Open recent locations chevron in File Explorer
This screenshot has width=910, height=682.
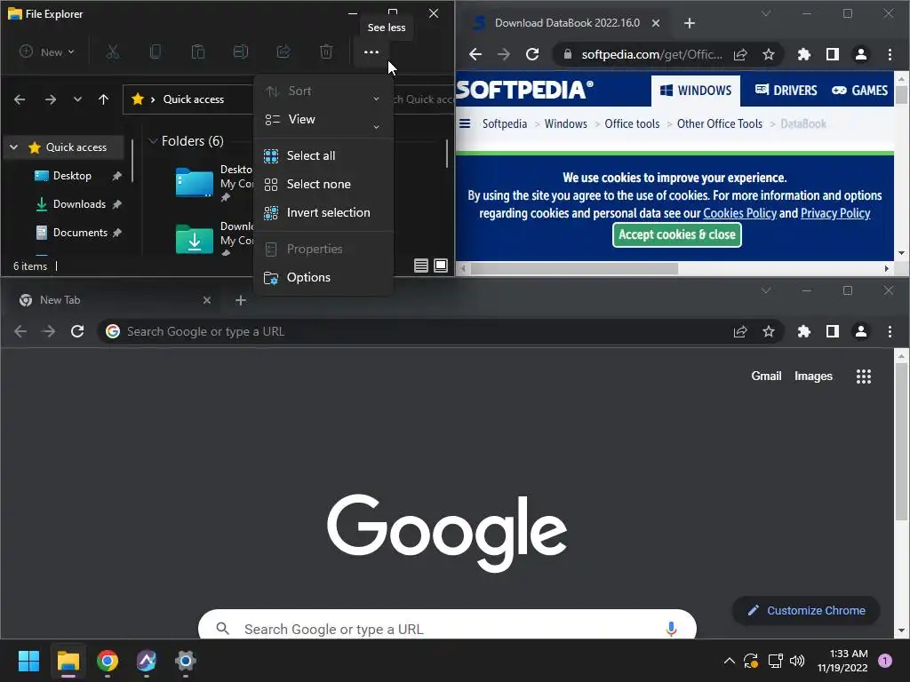tap(78, 99)
